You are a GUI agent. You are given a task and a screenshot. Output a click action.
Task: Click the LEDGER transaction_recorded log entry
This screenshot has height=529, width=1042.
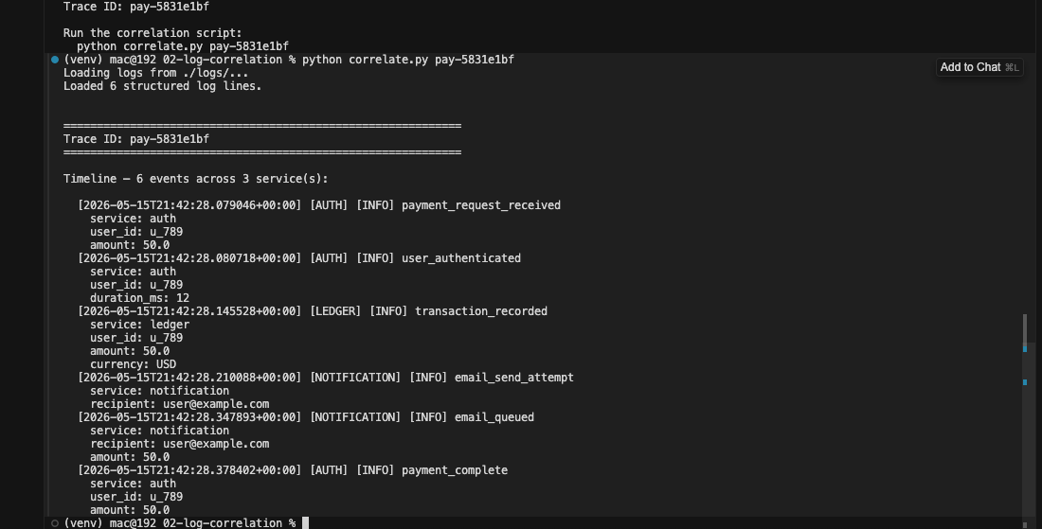pos(313,311)
